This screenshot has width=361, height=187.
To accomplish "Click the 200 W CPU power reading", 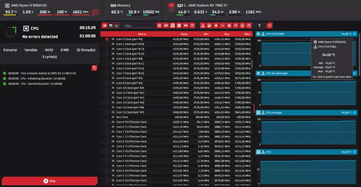I will [x=45, y=12].
